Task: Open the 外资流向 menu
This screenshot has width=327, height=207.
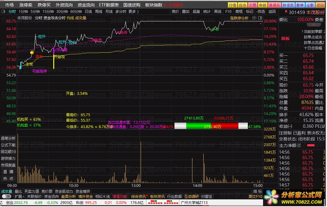Action: 64,5
